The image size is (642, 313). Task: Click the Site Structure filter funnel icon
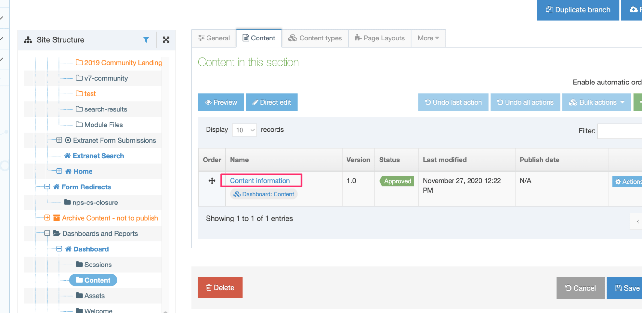pyautogui.click(x=146, y=40)
